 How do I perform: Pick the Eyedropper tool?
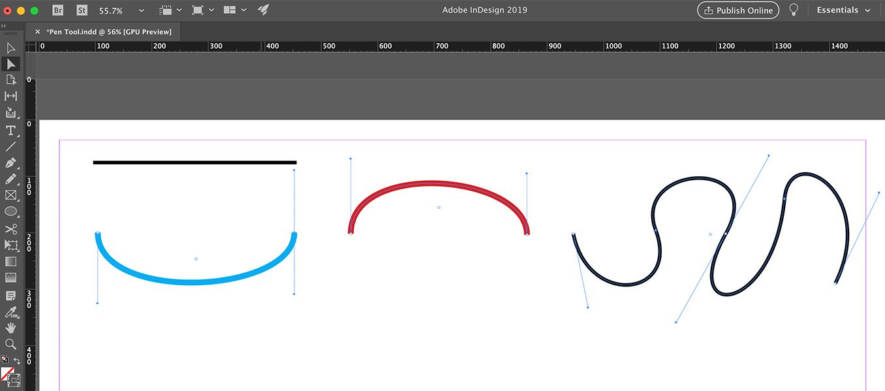10,312
